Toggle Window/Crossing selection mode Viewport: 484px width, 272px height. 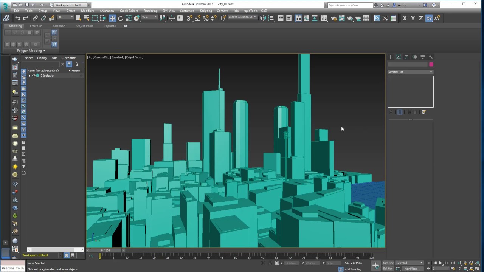tap(103, 18)
